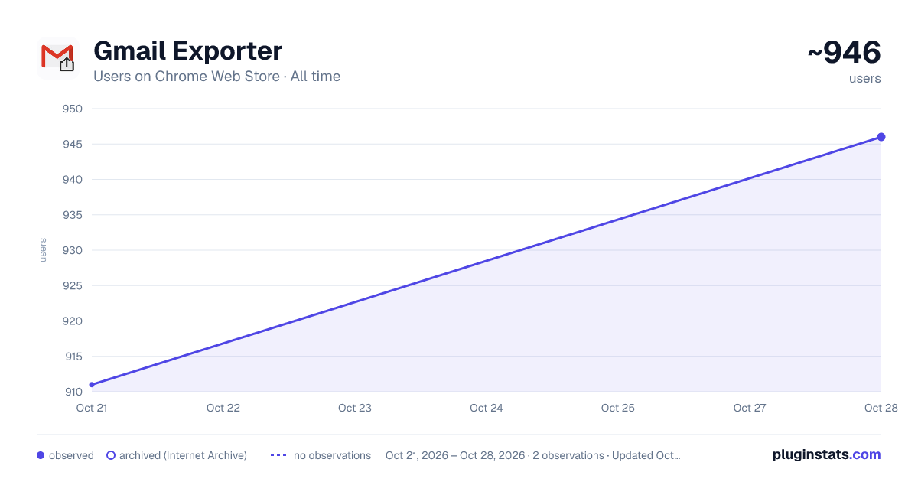Click the Gmail Exporter title
This screenshot has width=918, height=482.
(188, 50)
